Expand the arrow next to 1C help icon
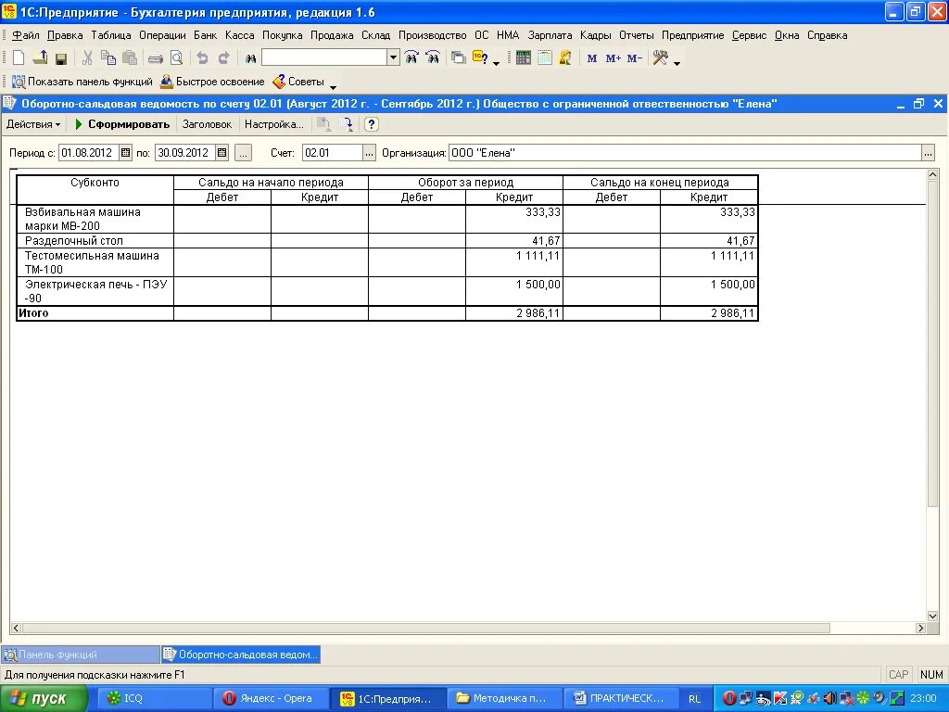 tap(497, 62)
